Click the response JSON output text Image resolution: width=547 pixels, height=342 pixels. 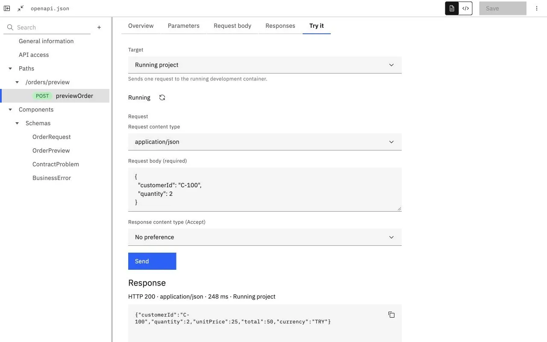tap(233, 318)
